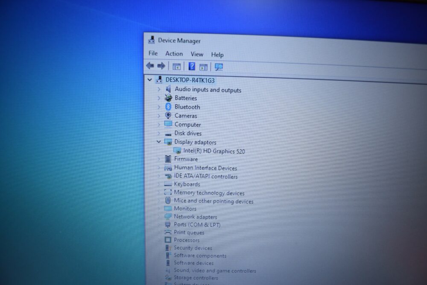Select the DESKTOP-R4TK1G3 root entry text
Viewport: 427px width, 285px height.
click(x=190, y=80)
